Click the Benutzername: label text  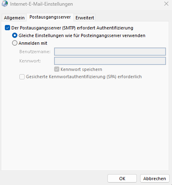[x=35, y=52]
